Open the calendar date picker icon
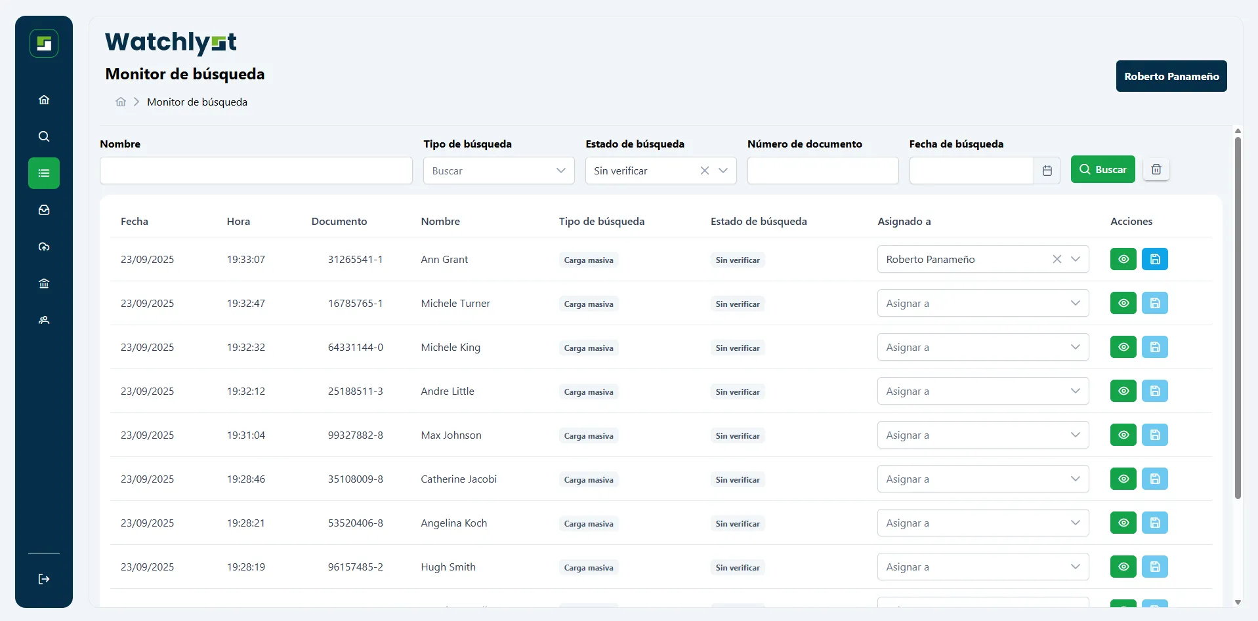The width and height of the screenshot is (1258, 621). 1047,170
